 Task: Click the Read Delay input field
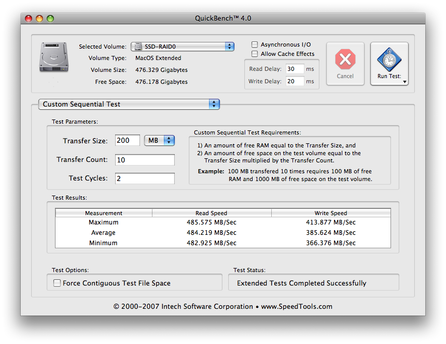tap(295, 69)
